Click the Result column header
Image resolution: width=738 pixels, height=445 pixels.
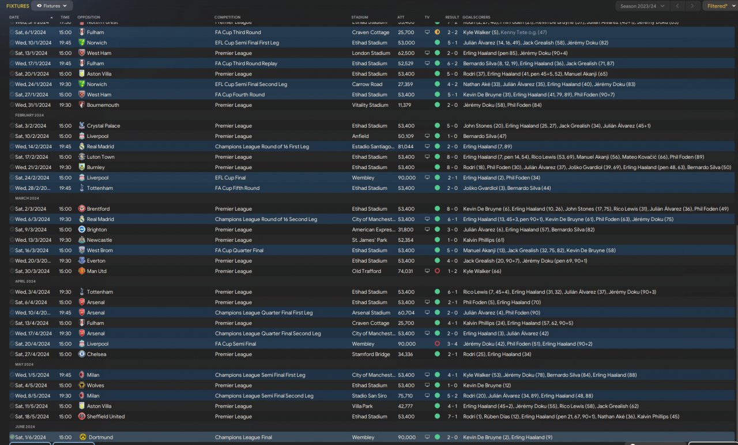452,17
